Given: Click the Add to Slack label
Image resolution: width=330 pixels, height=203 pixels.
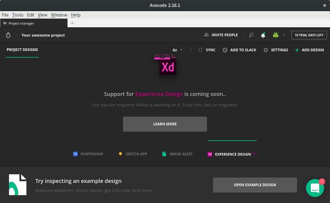Looking at the screenshot, I should click(243, 50).
